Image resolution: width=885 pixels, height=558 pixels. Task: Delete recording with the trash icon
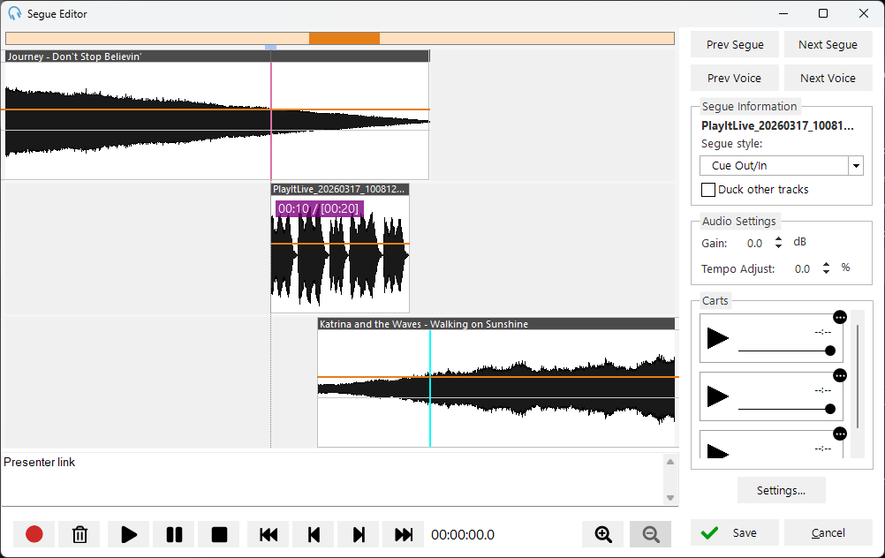(79, 534)
